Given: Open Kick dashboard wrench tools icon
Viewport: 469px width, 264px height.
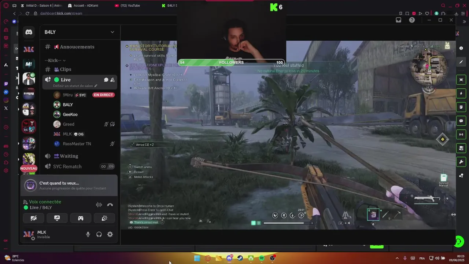Looking at the screenshot, I should [x=461, y=162].
